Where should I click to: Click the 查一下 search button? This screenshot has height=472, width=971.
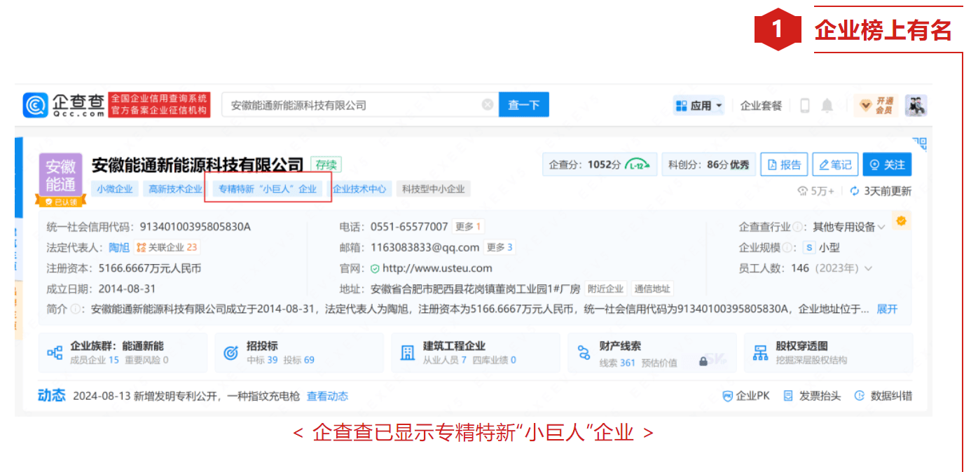coord(523,105)
